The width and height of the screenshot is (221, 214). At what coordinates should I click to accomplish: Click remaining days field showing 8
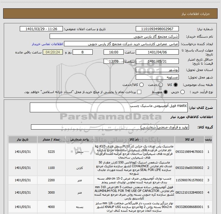coord(83,52)
